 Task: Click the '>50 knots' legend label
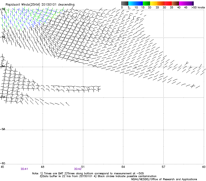[x=198, y=7]
